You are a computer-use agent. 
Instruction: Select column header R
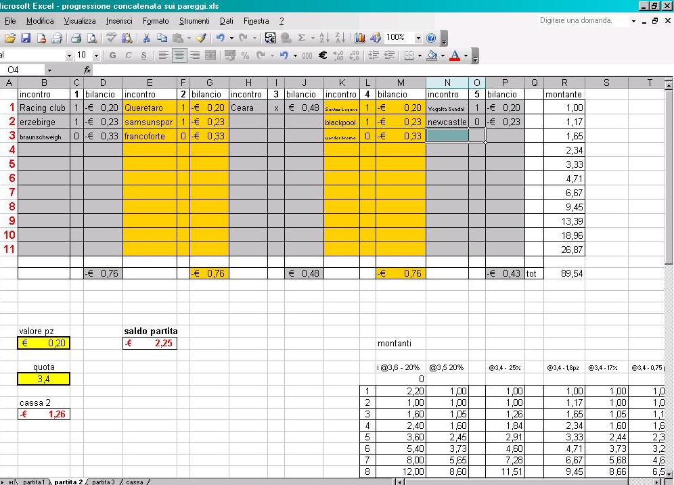point(564,83)
